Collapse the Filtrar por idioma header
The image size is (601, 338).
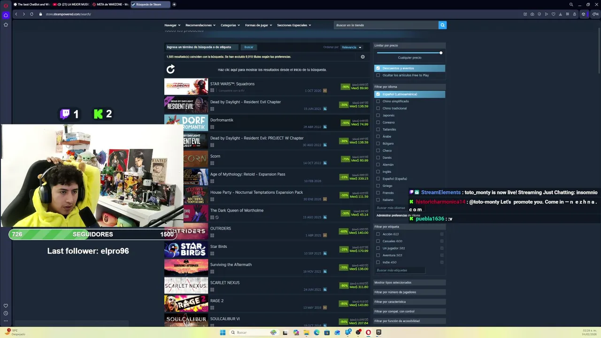[x=409, y=87]
